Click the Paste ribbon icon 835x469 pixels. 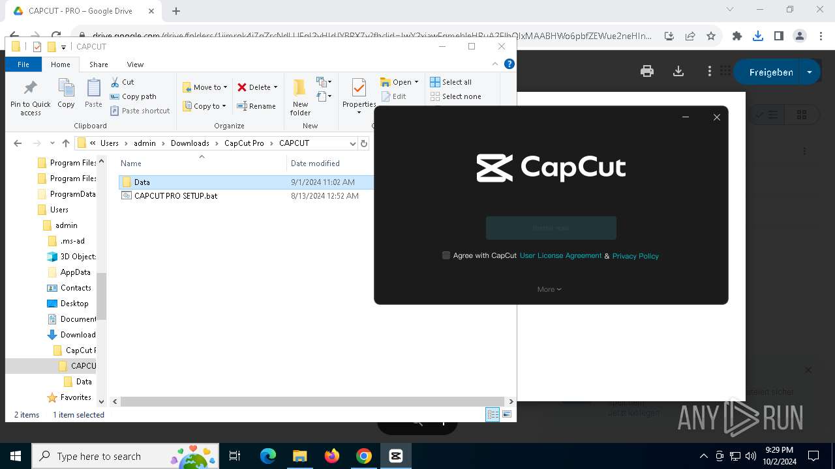tap(93, 93)
